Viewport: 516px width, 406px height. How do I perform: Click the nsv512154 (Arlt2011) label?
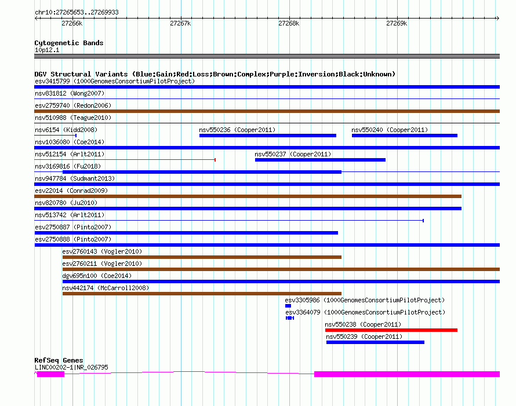pos(70,154)
